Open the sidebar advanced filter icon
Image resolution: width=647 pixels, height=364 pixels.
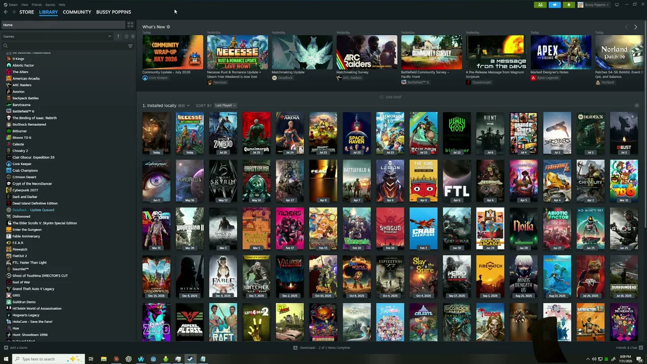point(130,46)
